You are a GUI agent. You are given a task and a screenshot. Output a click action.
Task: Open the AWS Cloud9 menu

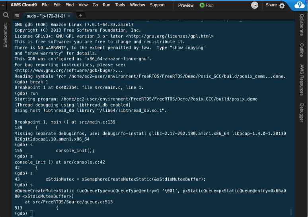point(23,5)
